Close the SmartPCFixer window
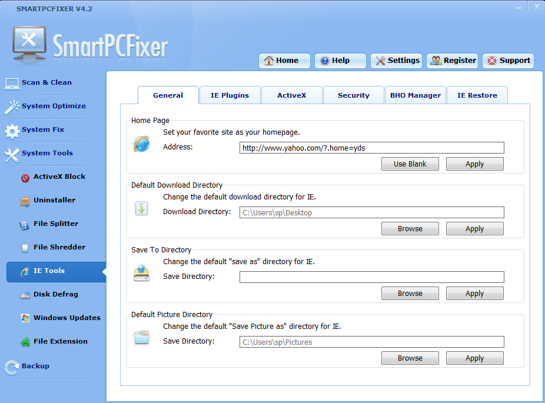 pos(537,6)
